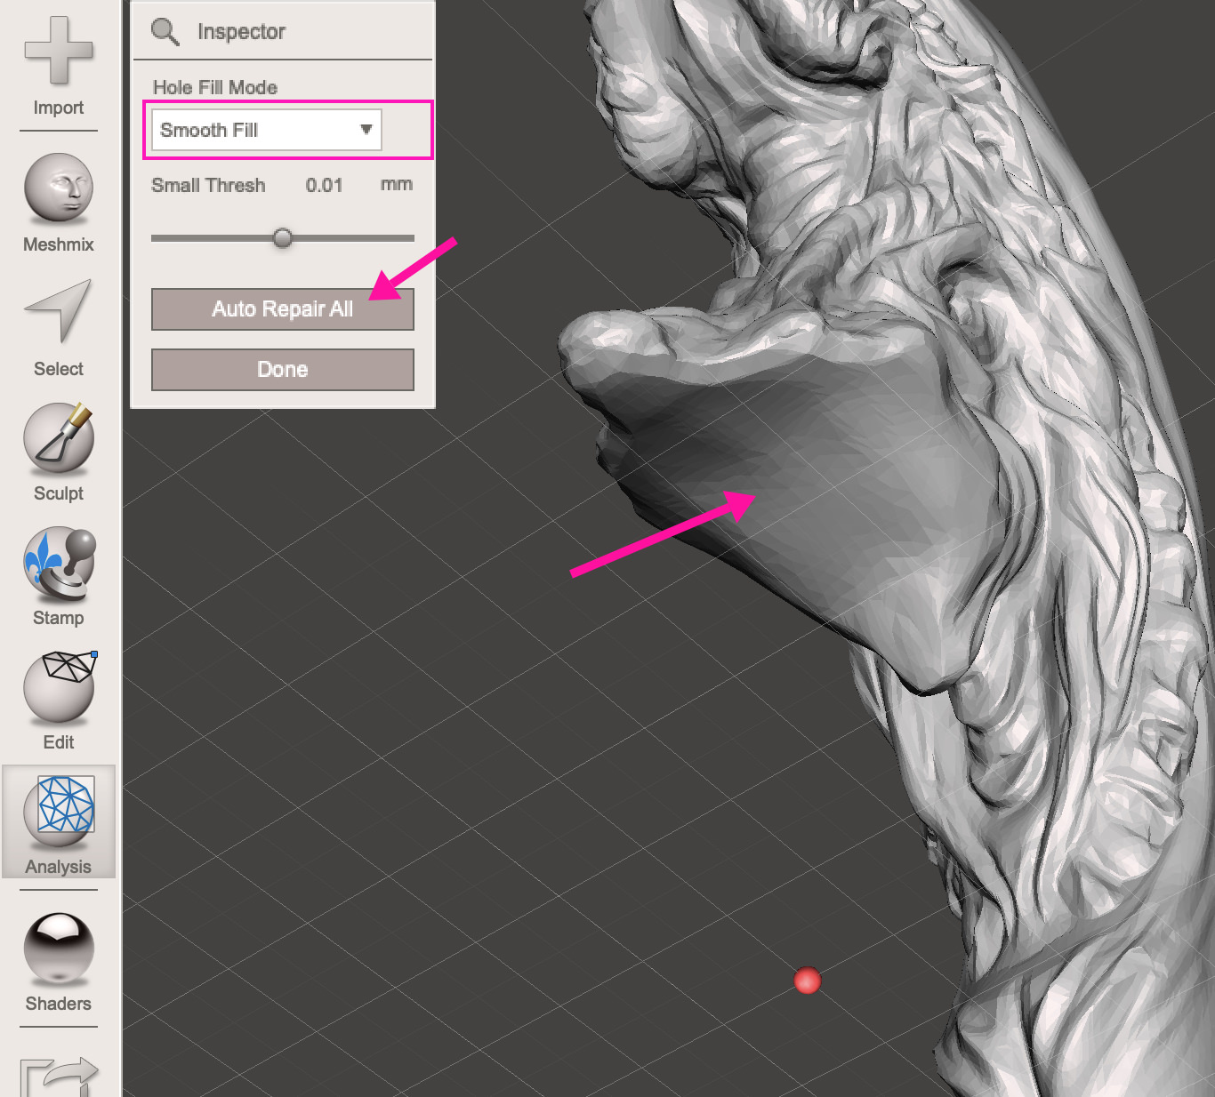Image resolution: width=1215 pixels, height=1097 pixels.
Task: Choose the Select arrow tool
Action: [x=59, y=311]
